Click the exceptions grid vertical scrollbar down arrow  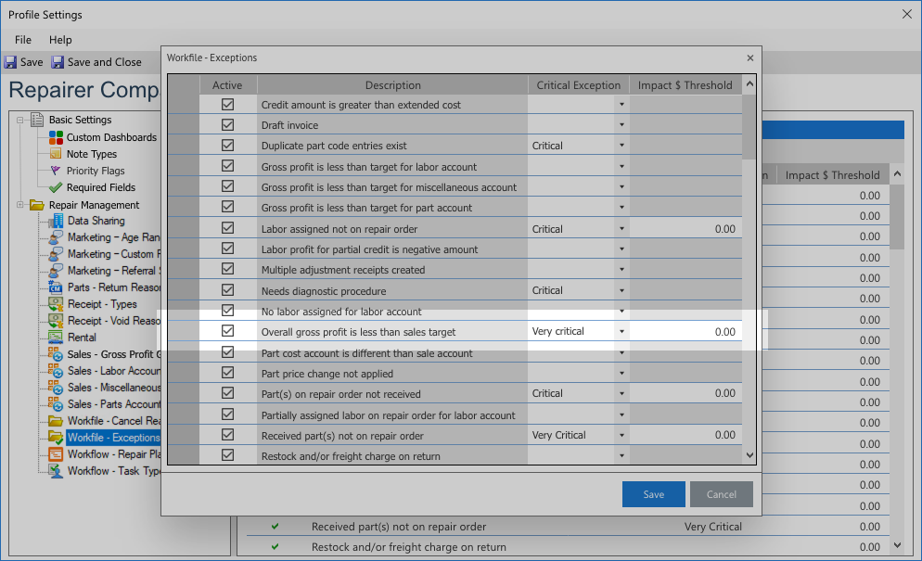pos(749,455)
